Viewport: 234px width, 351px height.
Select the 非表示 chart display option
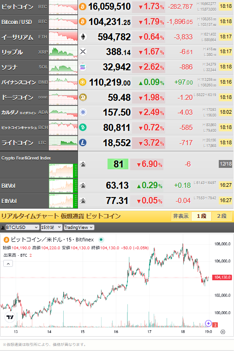[181, 216]
